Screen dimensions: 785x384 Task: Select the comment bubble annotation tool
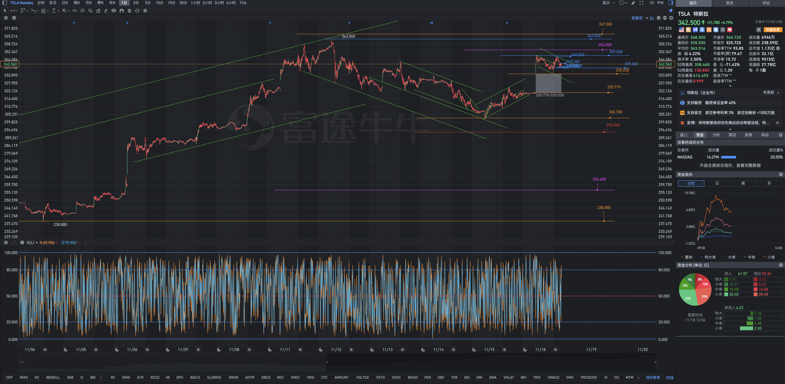tap(83, 11)
